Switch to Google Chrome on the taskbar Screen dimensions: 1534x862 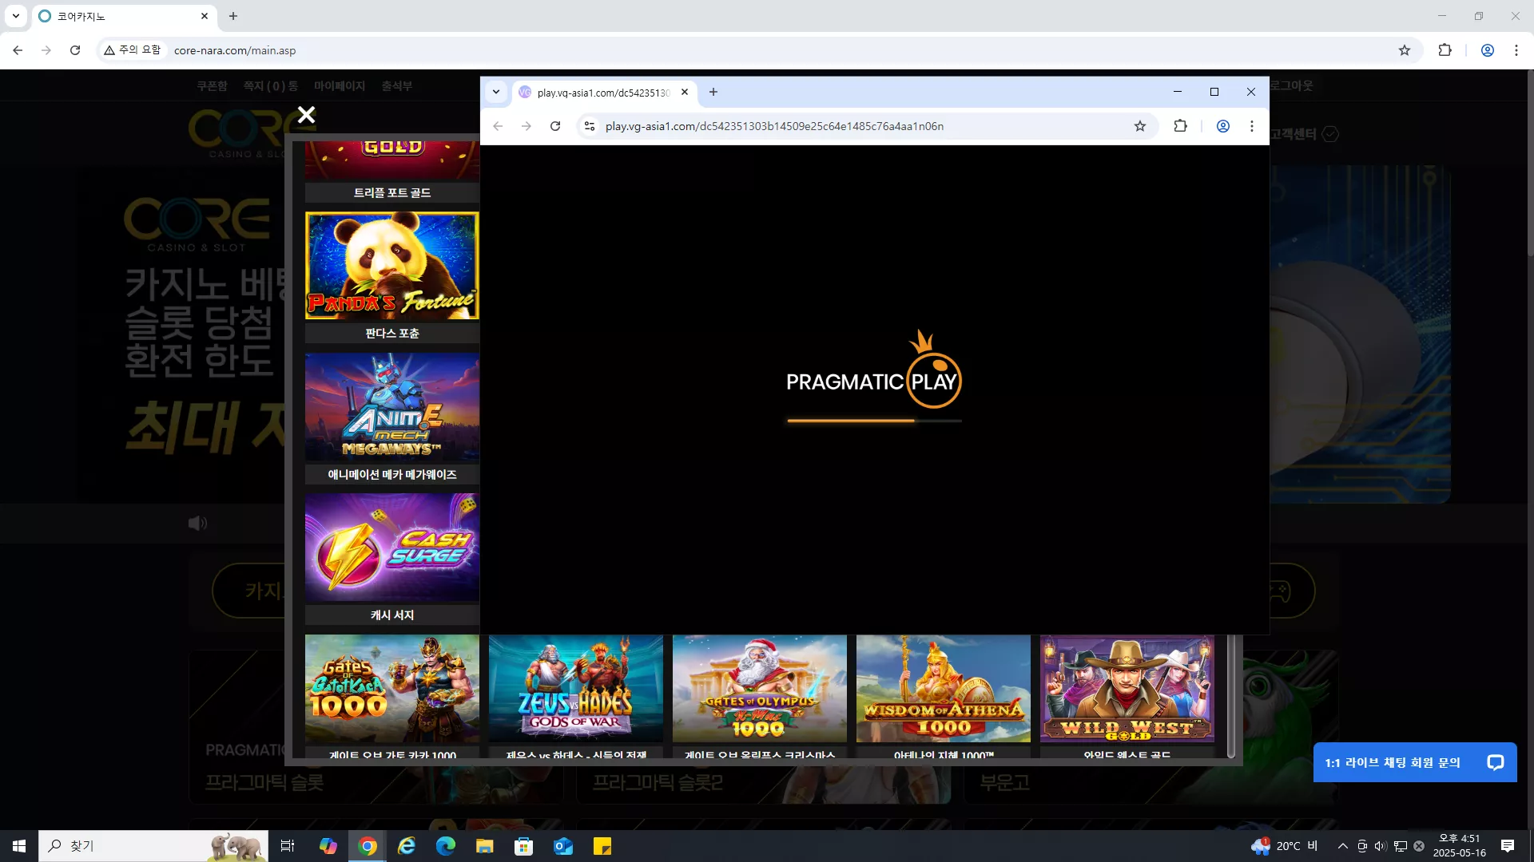pyautogui.click(x=368, y=846)
